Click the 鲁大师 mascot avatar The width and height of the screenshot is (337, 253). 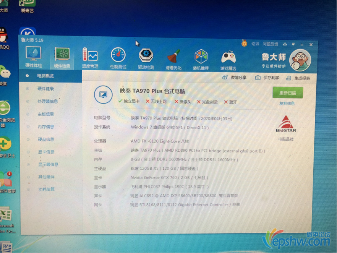pos(300,60)
